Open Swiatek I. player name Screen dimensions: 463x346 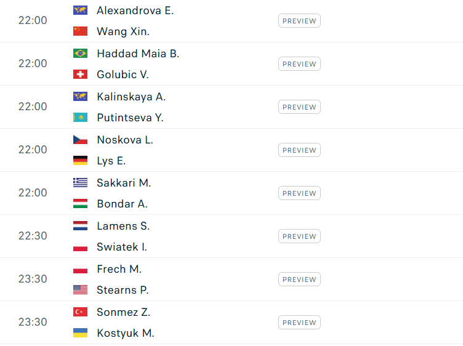pyautogui.click(x=122, y=247)
